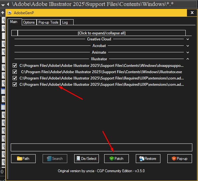Uncheck the last UXP extensions file checkbox
The image size is (198, 181).
tap(15, 85)
